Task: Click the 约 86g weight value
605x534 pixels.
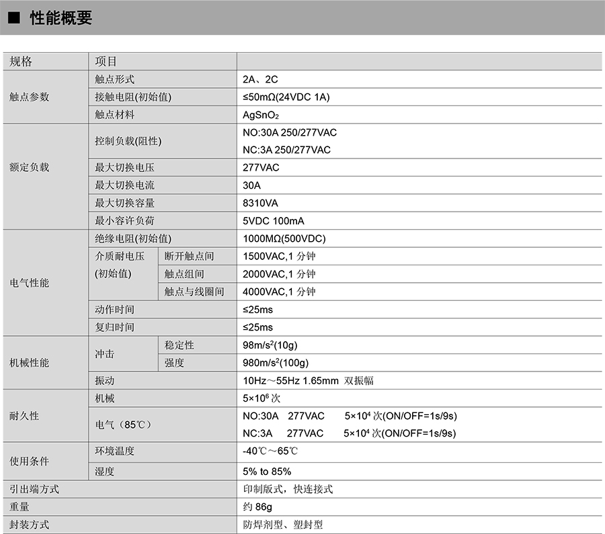Action: point(257,506)
